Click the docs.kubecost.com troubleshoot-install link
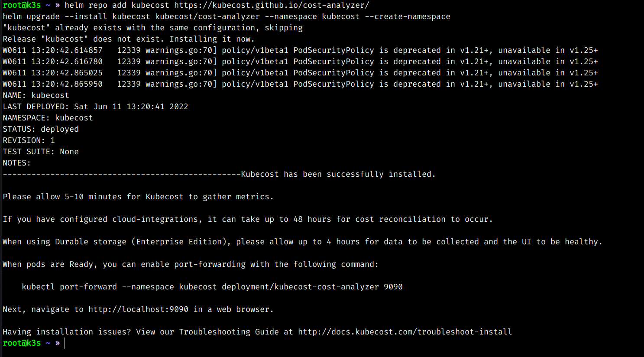The height and width of the screenshot is (357, 644). click(405, 332)
